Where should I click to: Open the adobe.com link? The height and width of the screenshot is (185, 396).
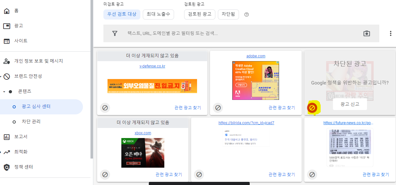(x=256, y=56)
